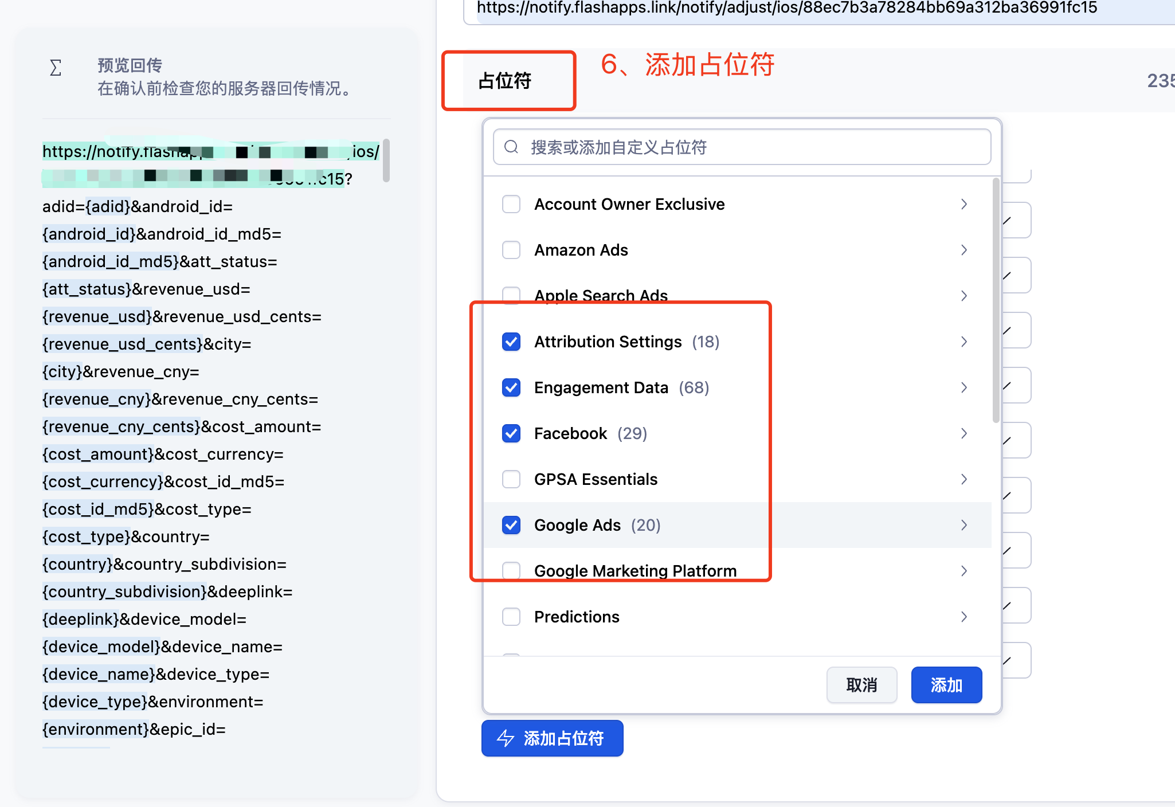Click the 取消 button to cancel

coord(861,684)
